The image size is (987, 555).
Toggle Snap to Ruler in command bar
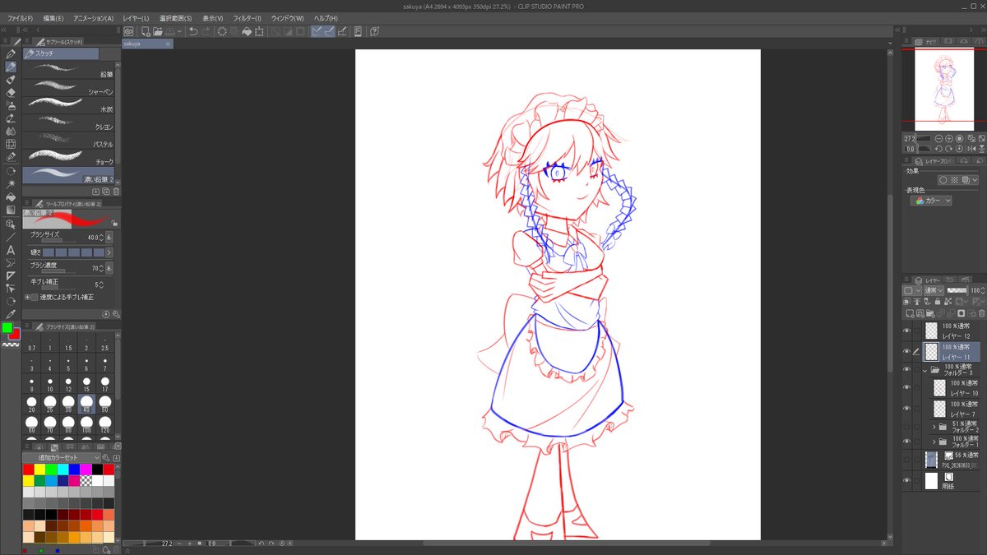(x=317, y=31)
